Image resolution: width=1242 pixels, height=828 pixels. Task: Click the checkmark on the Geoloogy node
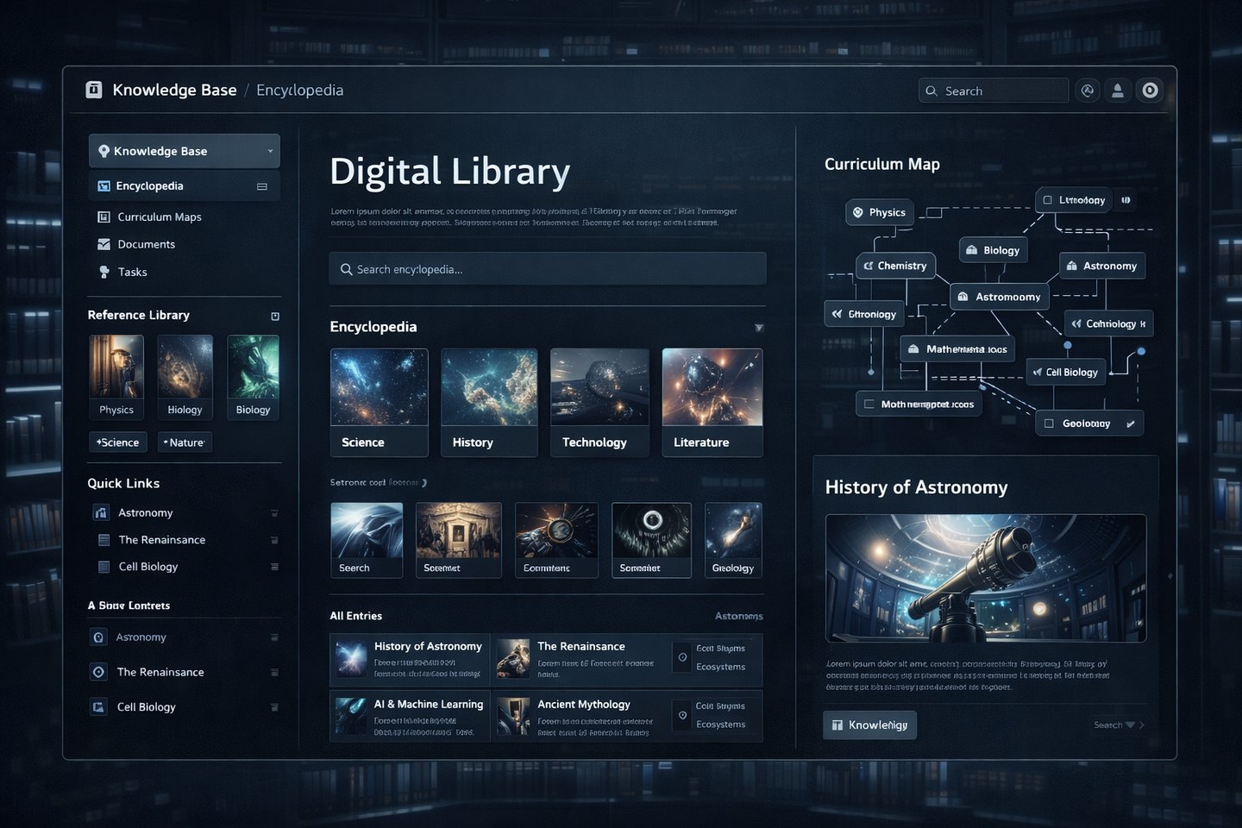[x=1131, y=423]
